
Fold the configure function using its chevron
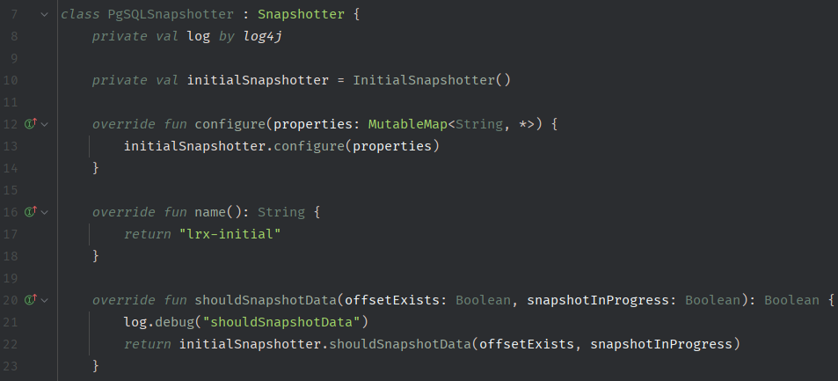coord(44,124)
